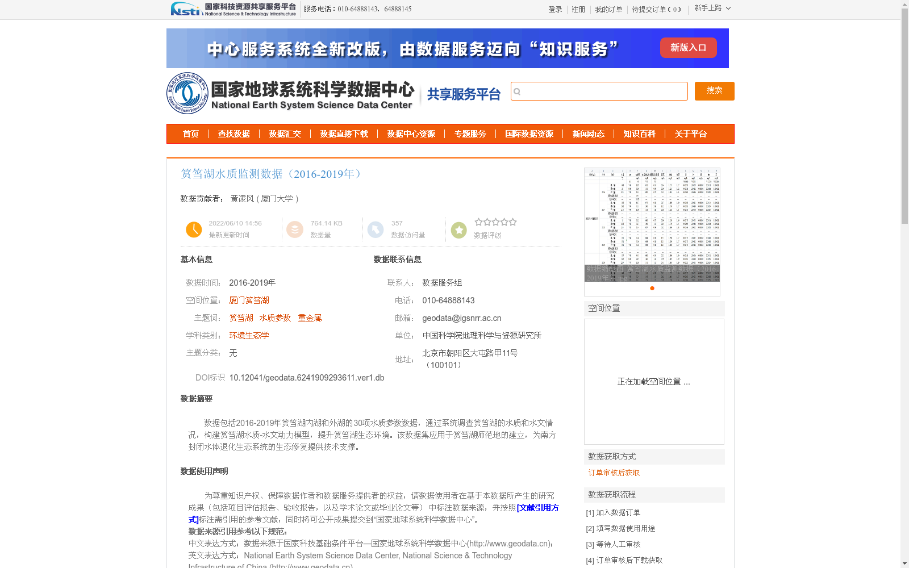This screenshot has height=568, width=909.
Task: Click the 新版入口 button on the banner
Action: tap(689, 48)
